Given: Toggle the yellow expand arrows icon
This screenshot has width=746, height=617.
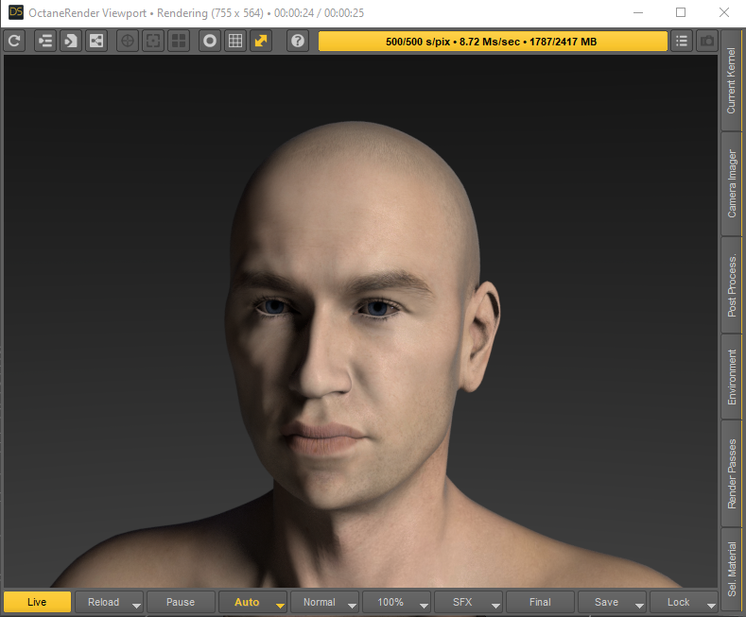Looking at the screenshot, I should click(x=261, y=41).
